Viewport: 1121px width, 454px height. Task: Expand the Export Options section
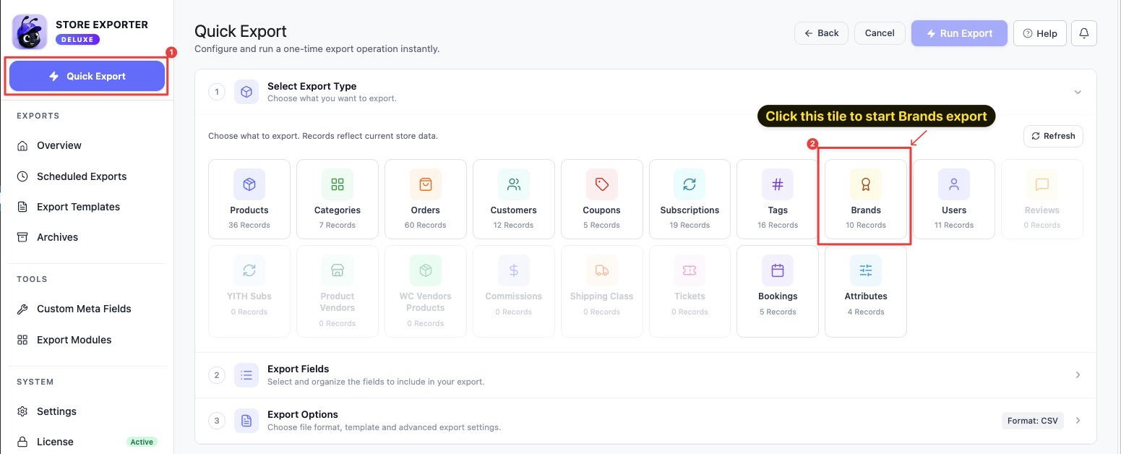(x=1078, y=421)
